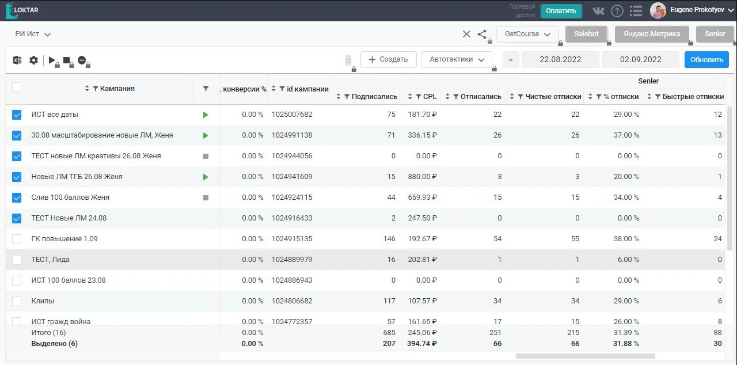
Task: Open РИ Ист project dropdown
Action: coord(33,34)
